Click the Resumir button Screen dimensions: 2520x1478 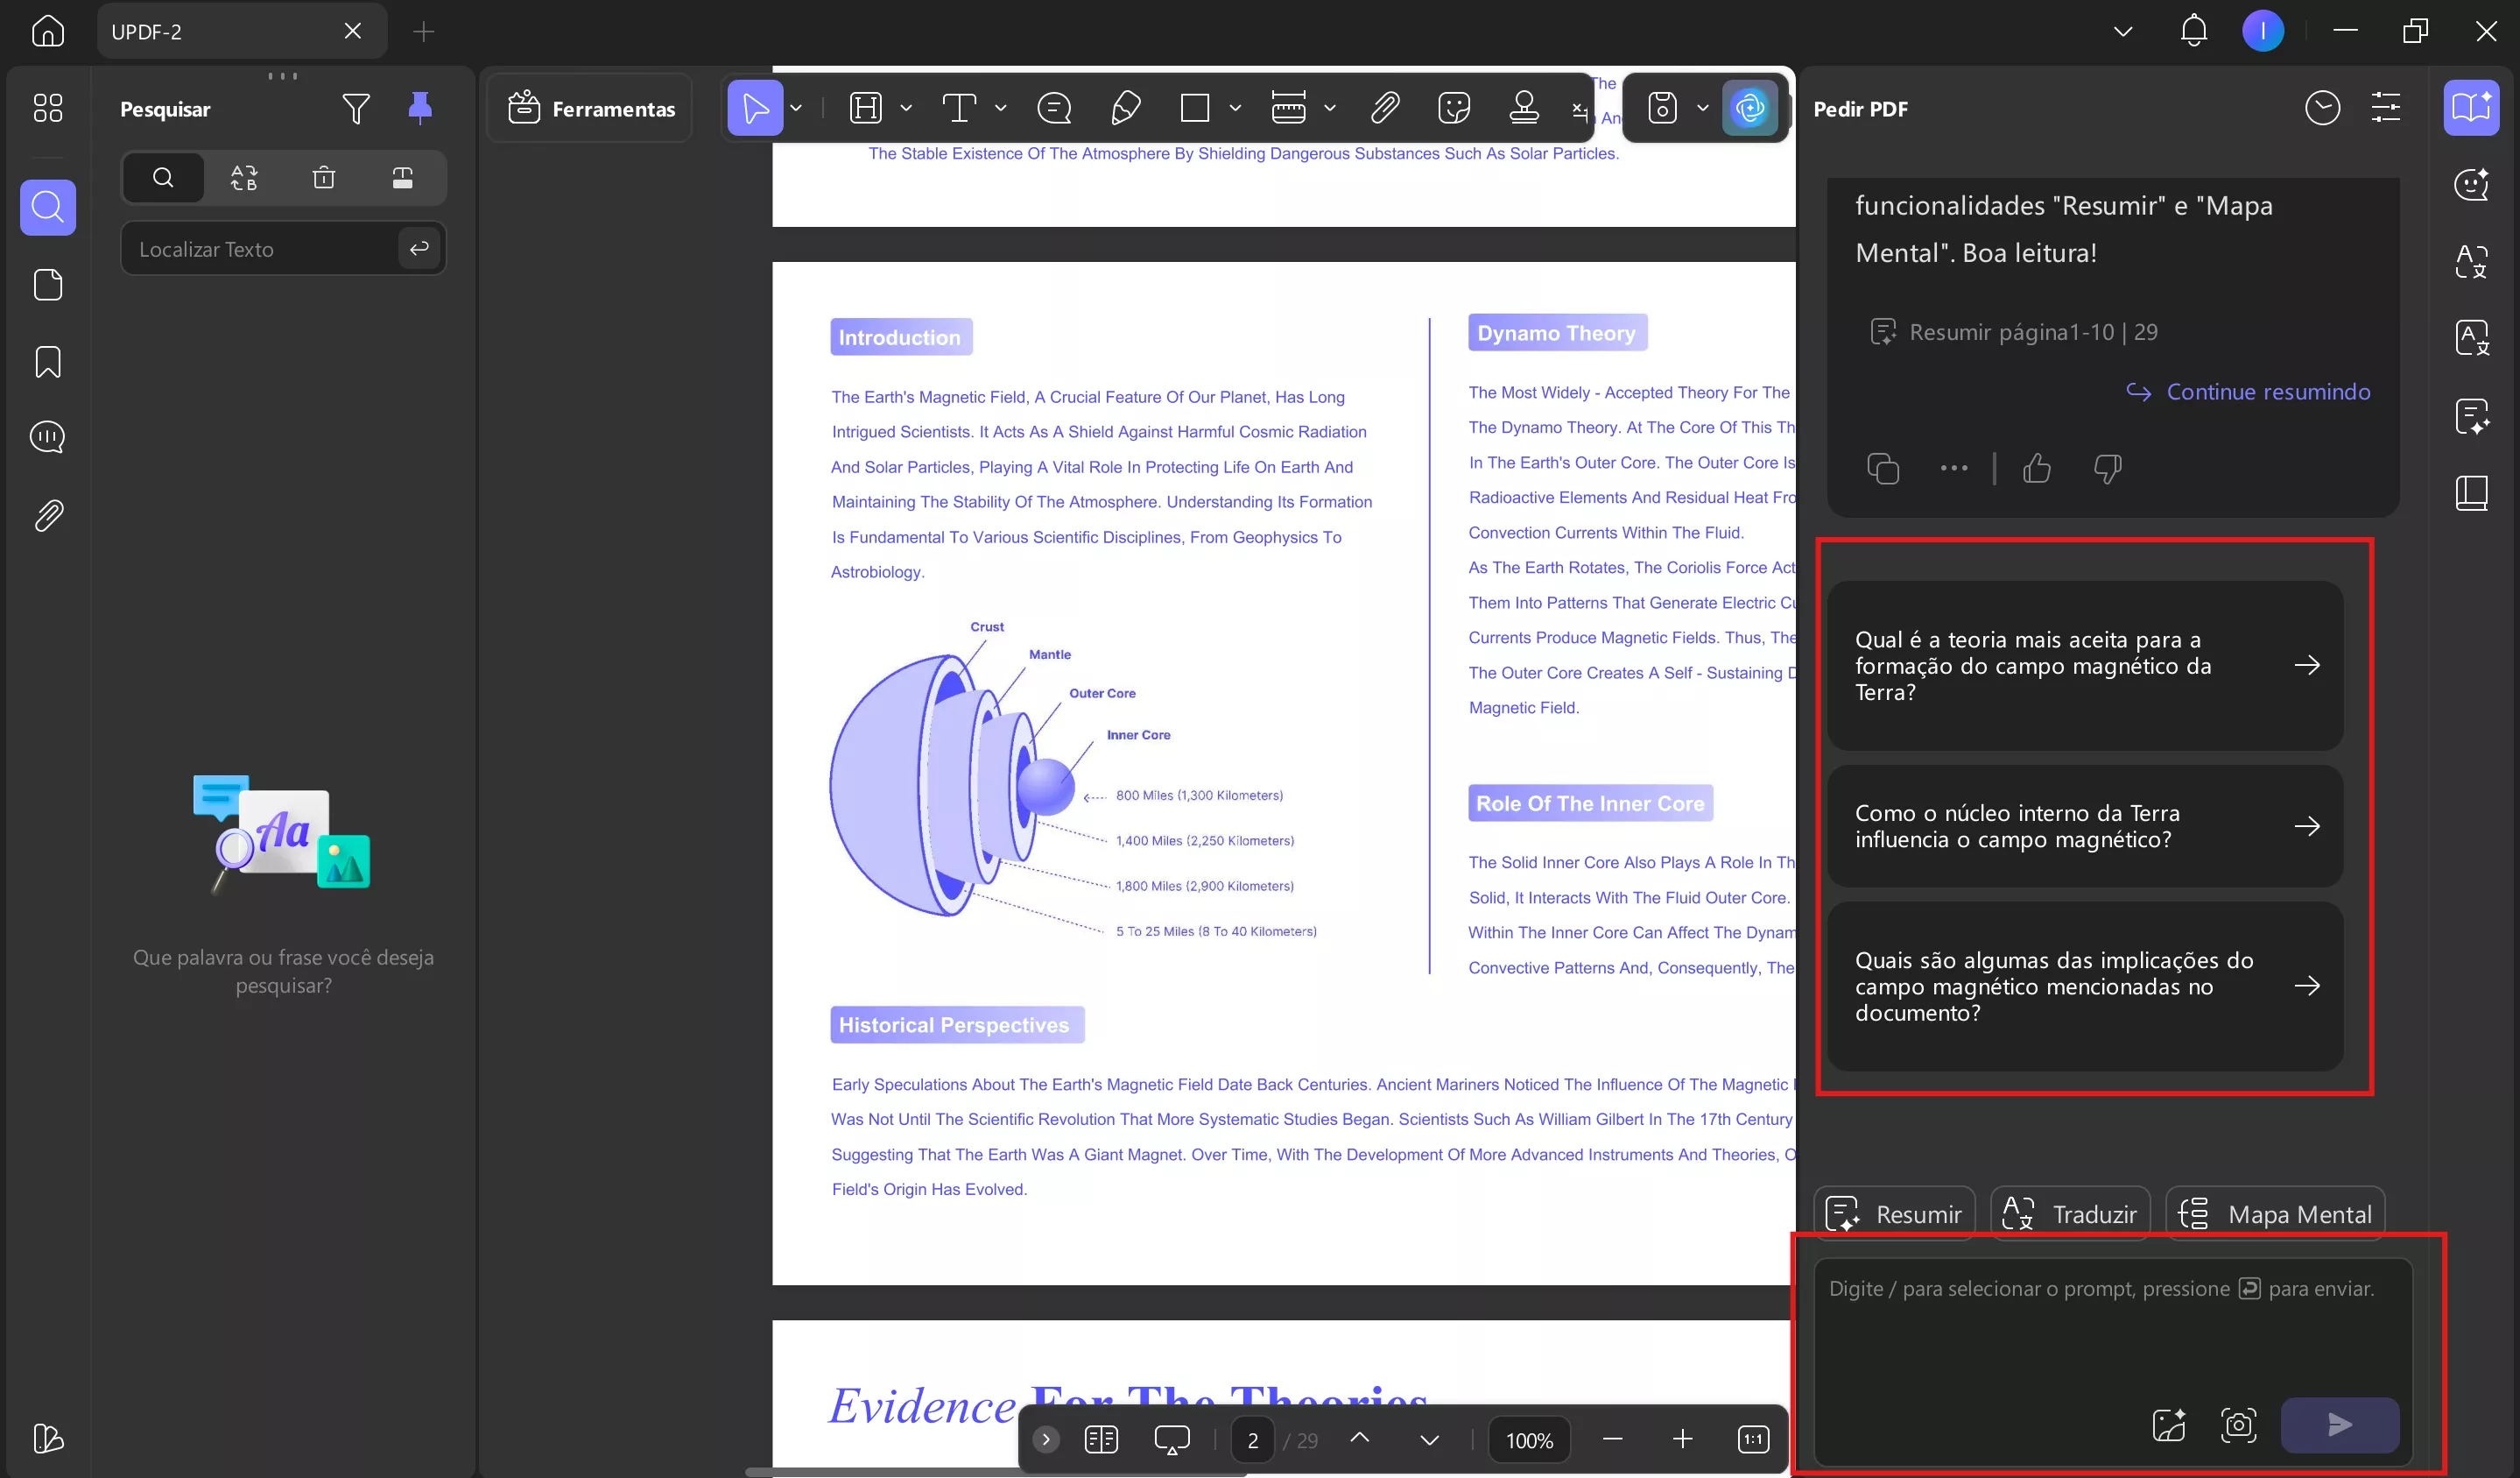click(x=1894, y=1213)
